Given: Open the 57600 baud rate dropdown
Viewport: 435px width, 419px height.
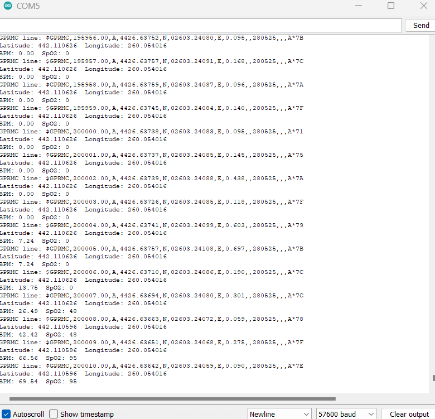Looking at the screenshot, I should click(346, 414).
